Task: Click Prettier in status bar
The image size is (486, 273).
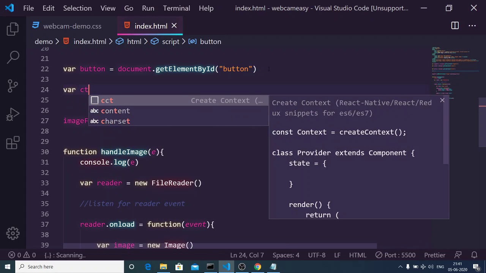Action: point(434,255)
